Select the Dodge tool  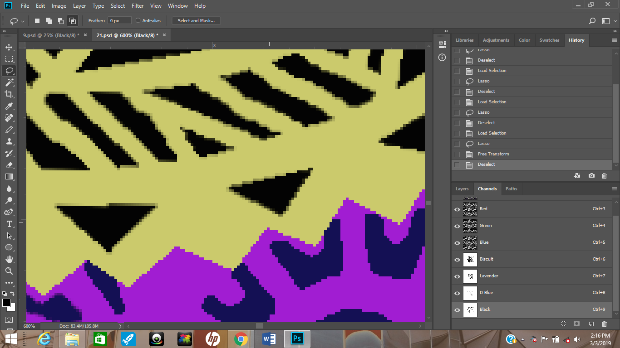tap(9, 200)
